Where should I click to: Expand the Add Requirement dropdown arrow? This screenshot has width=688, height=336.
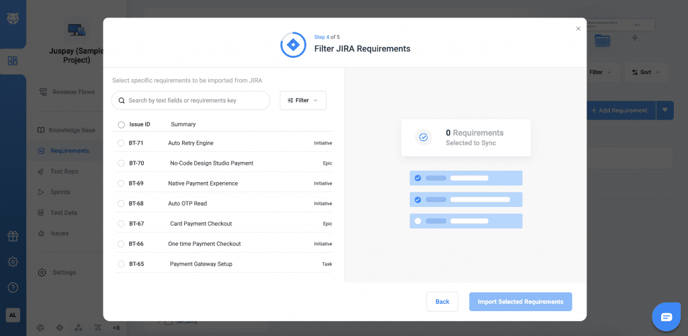(x=665, y=110)
